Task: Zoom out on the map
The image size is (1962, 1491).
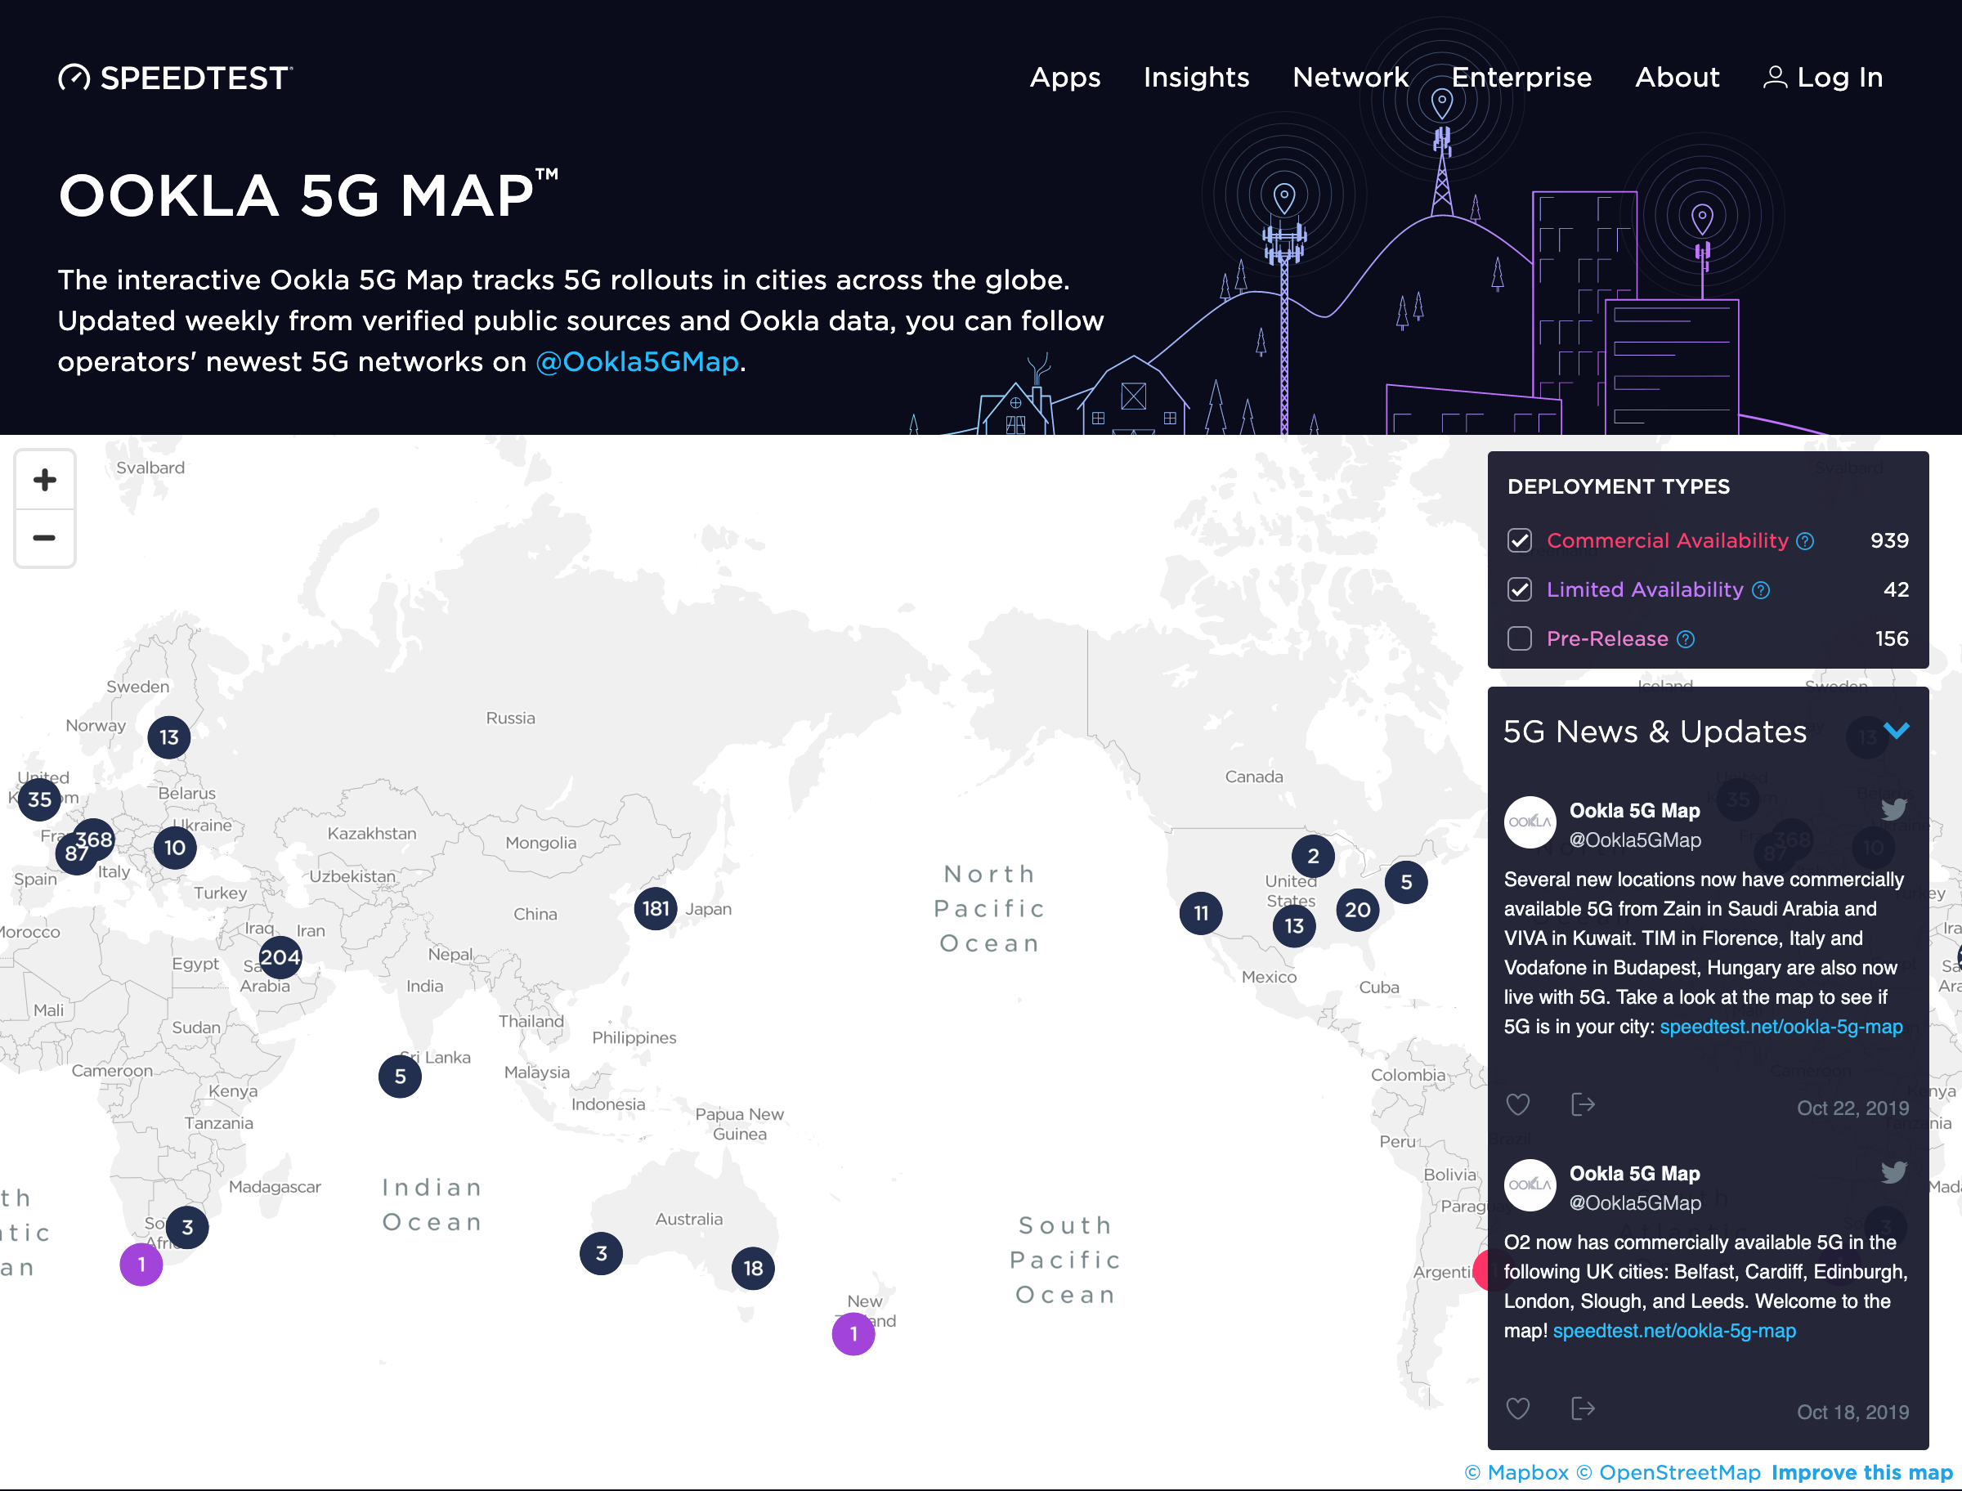Action: (x=44, y=538)
